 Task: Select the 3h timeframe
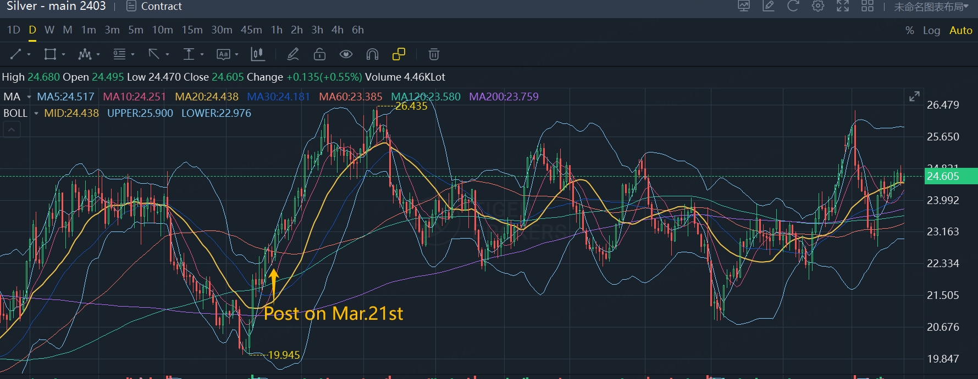(317, 30)
